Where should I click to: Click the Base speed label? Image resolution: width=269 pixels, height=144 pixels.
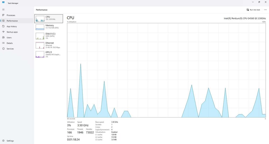pyautogui.click(x=100, y=122)
